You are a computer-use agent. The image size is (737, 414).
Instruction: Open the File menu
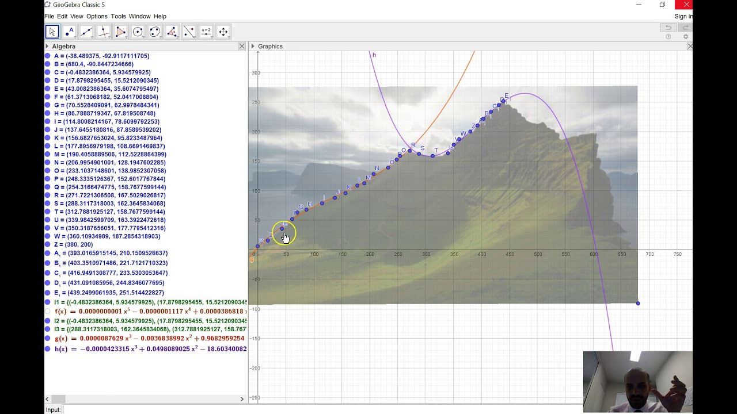point(50,16)
